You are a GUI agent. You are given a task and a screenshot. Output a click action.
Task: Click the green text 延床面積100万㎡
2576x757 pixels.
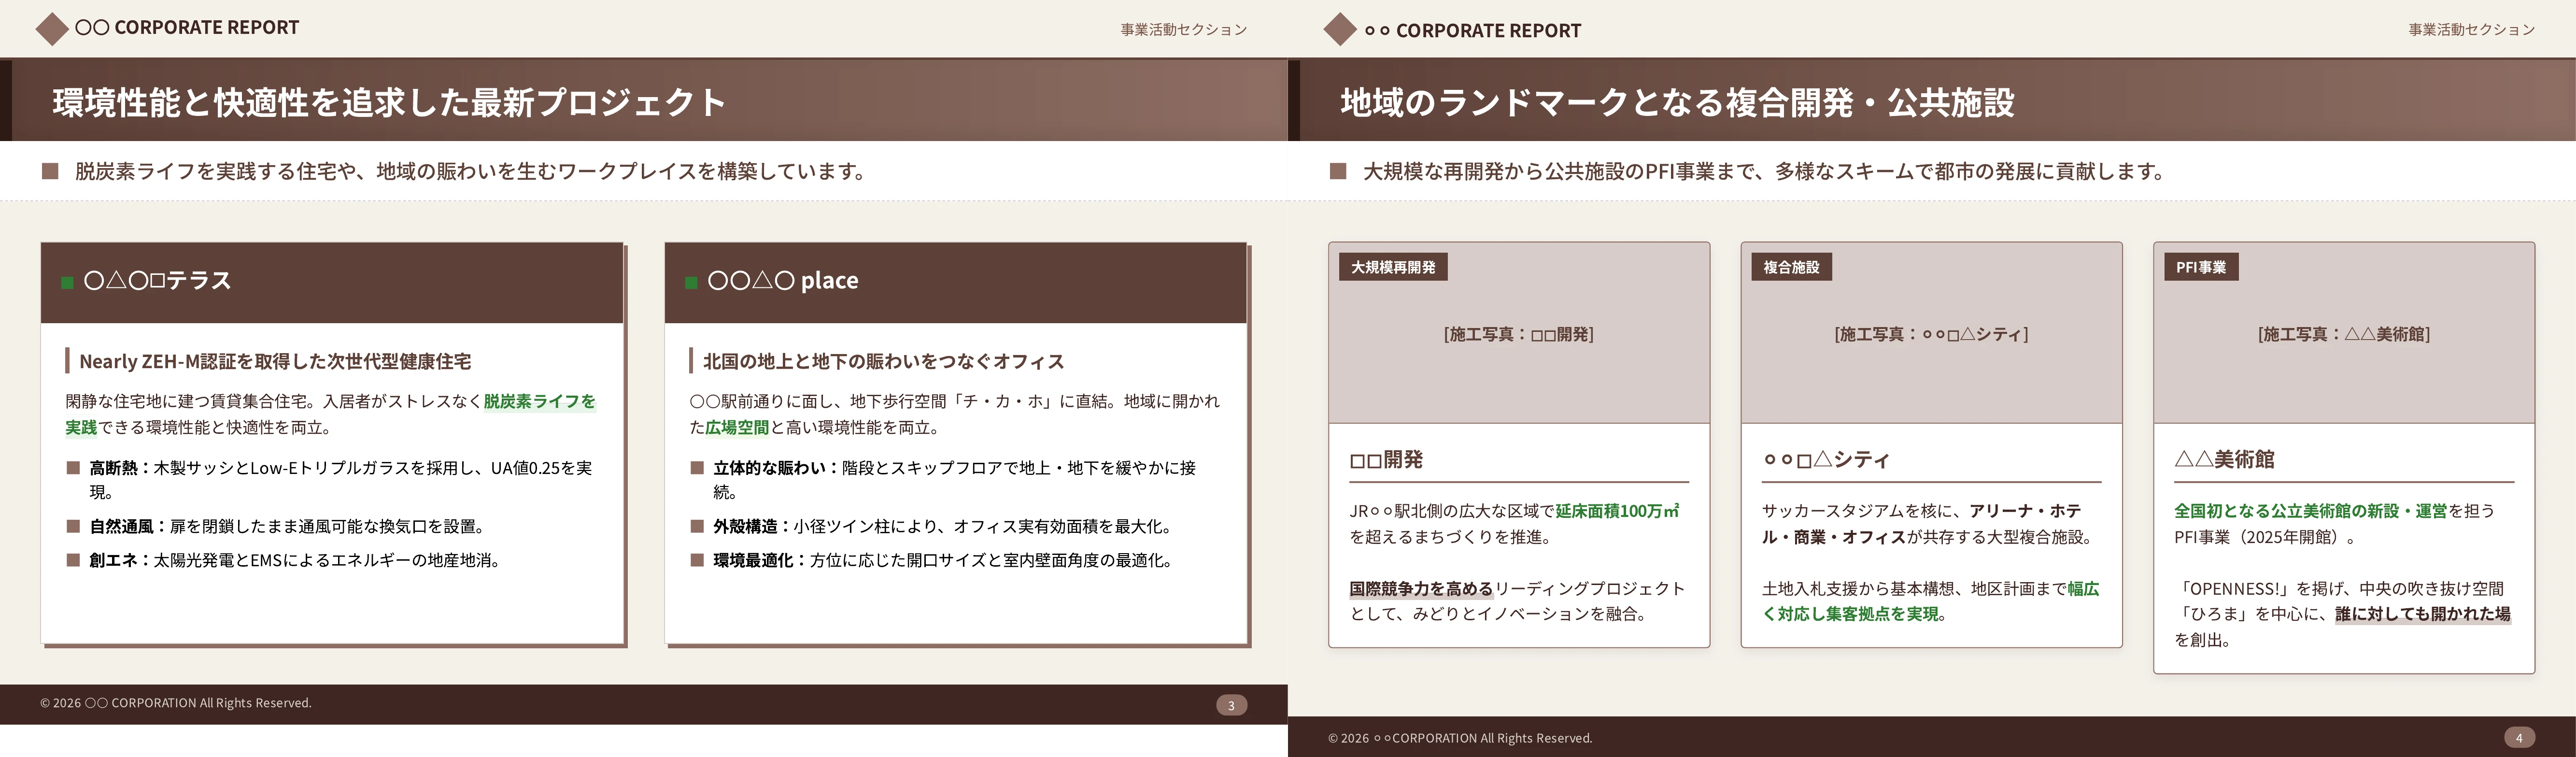point(1618,511)
